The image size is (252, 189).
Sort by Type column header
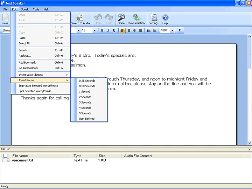pyautogui.click(x=84, y=156)
